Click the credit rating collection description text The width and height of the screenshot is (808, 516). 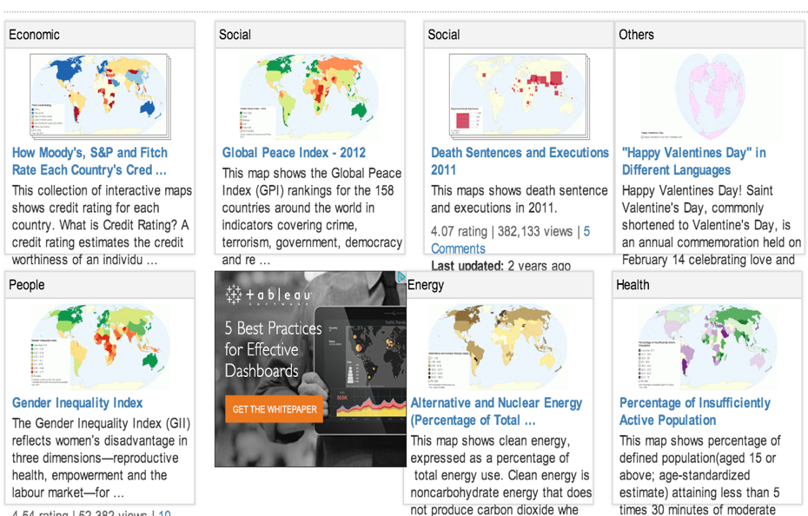tap(102, 225)
